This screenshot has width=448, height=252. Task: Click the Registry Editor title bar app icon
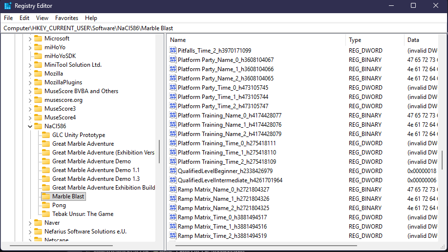8,6
